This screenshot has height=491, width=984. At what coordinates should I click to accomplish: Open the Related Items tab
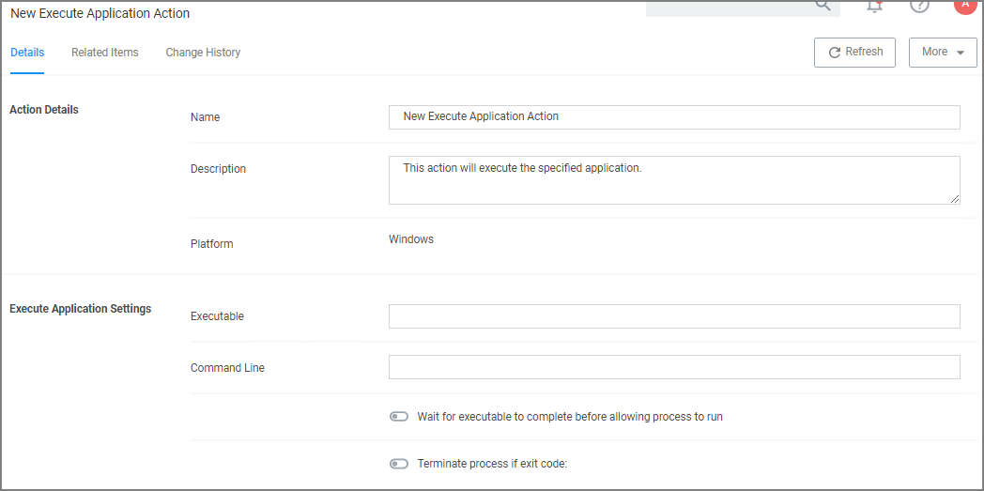coord(105,53)
